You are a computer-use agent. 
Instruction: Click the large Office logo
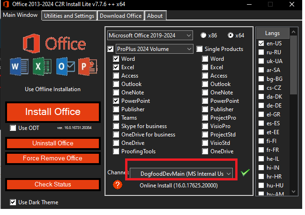(54, 43)
